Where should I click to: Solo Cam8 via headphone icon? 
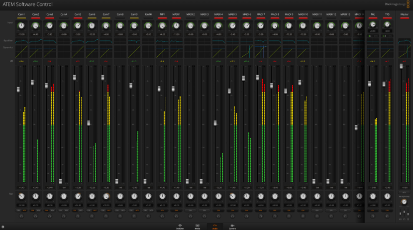pyautogui.click(x=120, y=216)
